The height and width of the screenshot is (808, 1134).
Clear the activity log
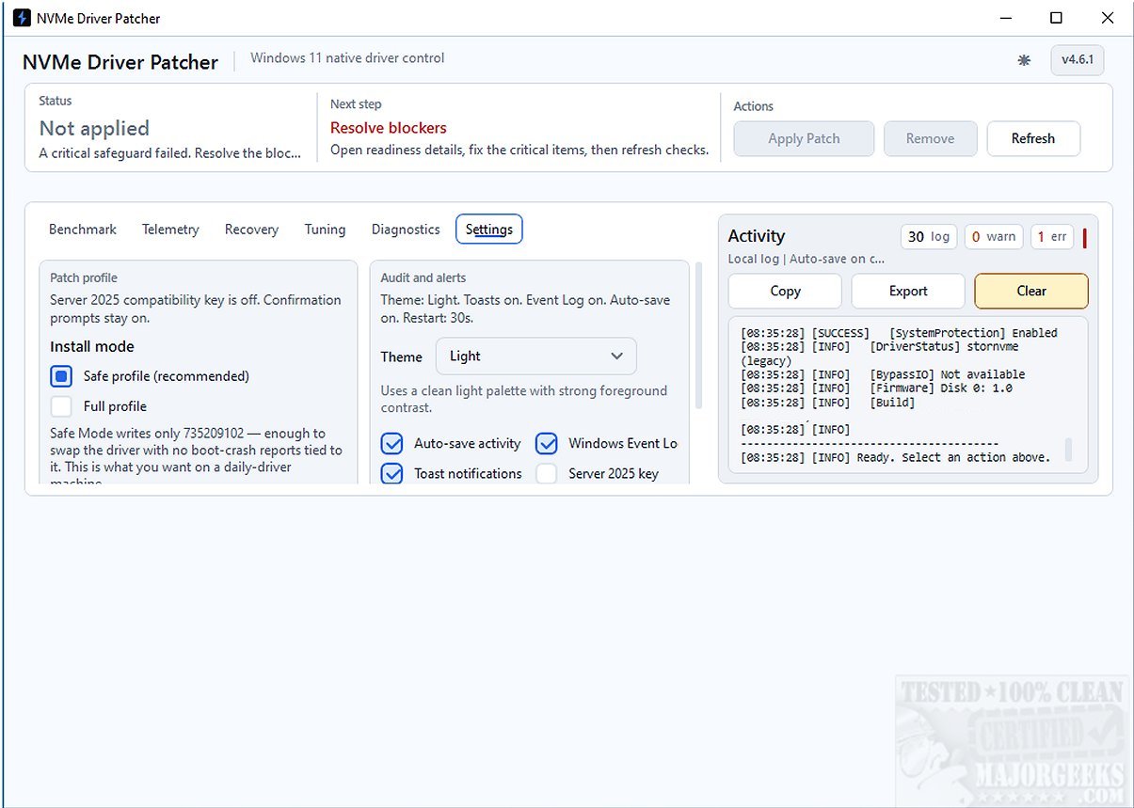pos(1031,291)
